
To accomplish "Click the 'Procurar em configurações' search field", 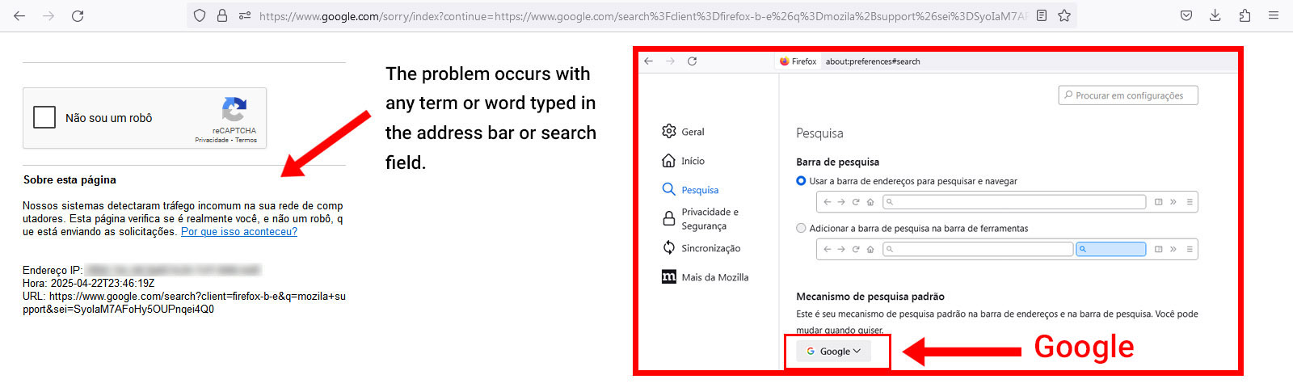I will [x=1128, y=95].
